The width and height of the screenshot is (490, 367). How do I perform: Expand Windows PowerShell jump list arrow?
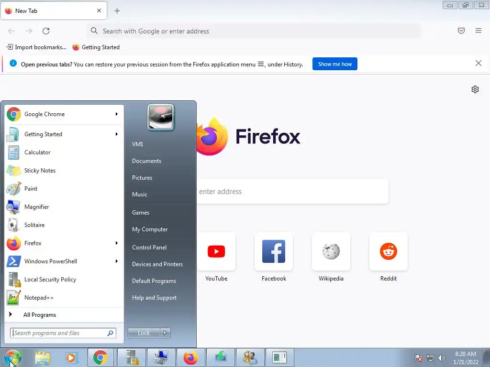pyautogui.click(x=117, y=261)
